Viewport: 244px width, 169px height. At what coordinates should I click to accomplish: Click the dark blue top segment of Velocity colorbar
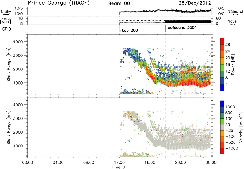click(222, 104)
